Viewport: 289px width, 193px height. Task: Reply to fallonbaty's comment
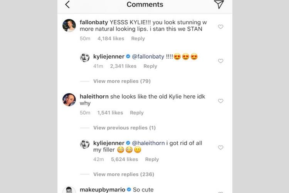point(138,39)
